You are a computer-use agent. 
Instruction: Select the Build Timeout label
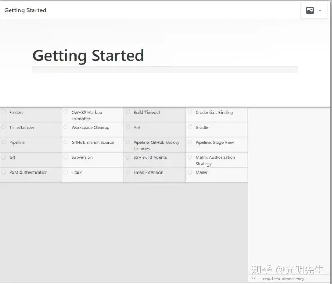(147, 112)
